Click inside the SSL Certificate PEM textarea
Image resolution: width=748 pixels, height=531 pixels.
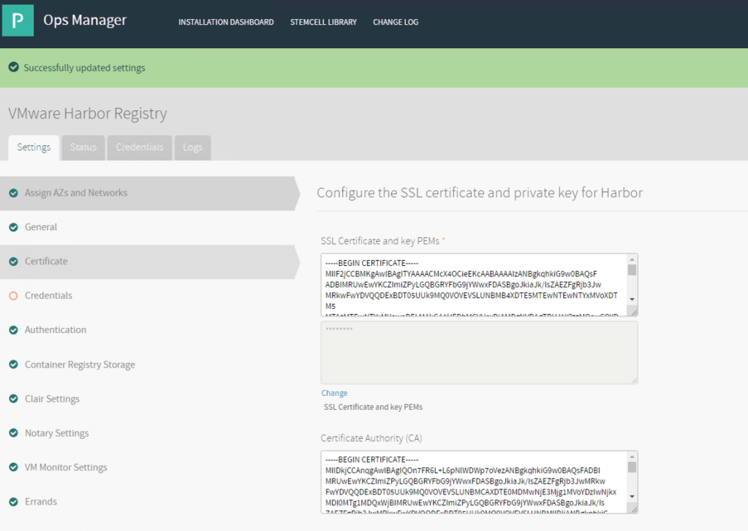point(472,285)
